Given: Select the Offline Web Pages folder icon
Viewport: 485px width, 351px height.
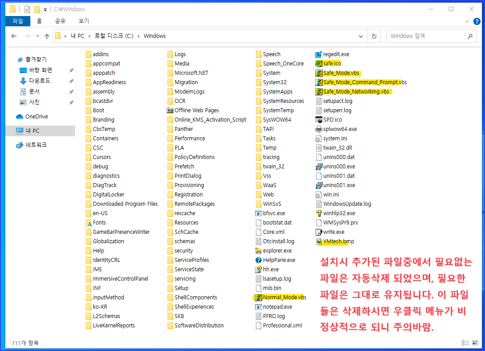Looking at the screenshot, I should pos(170,110).
